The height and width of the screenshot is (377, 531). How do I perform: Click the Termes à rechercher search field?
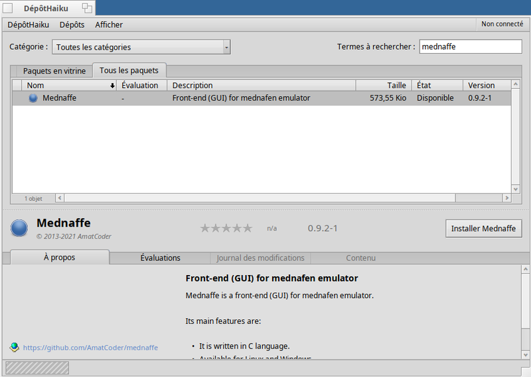coord(471,47)
